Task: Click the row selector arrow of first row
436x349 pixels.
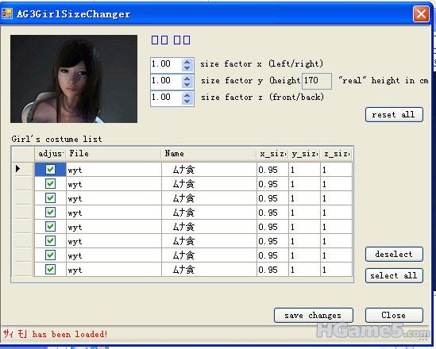Action: coord(17,168)
